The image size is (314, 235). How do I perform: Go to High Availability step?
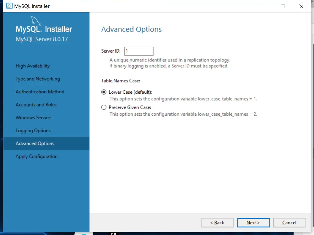pyautogui.click(x=33, y=66)
